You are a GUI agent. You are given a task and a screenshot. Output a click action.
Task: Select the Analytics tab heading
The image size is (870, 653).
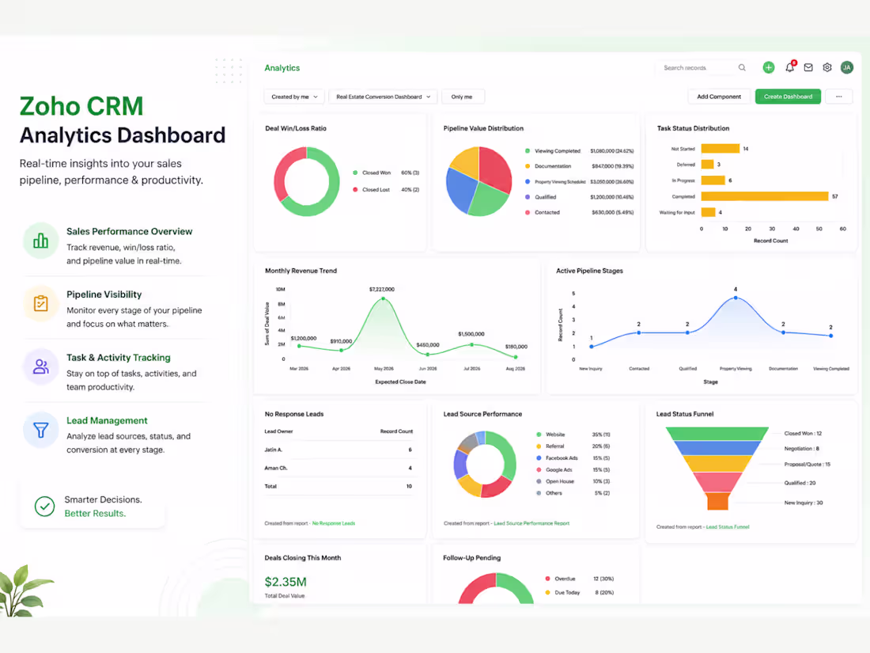[282, 68]
